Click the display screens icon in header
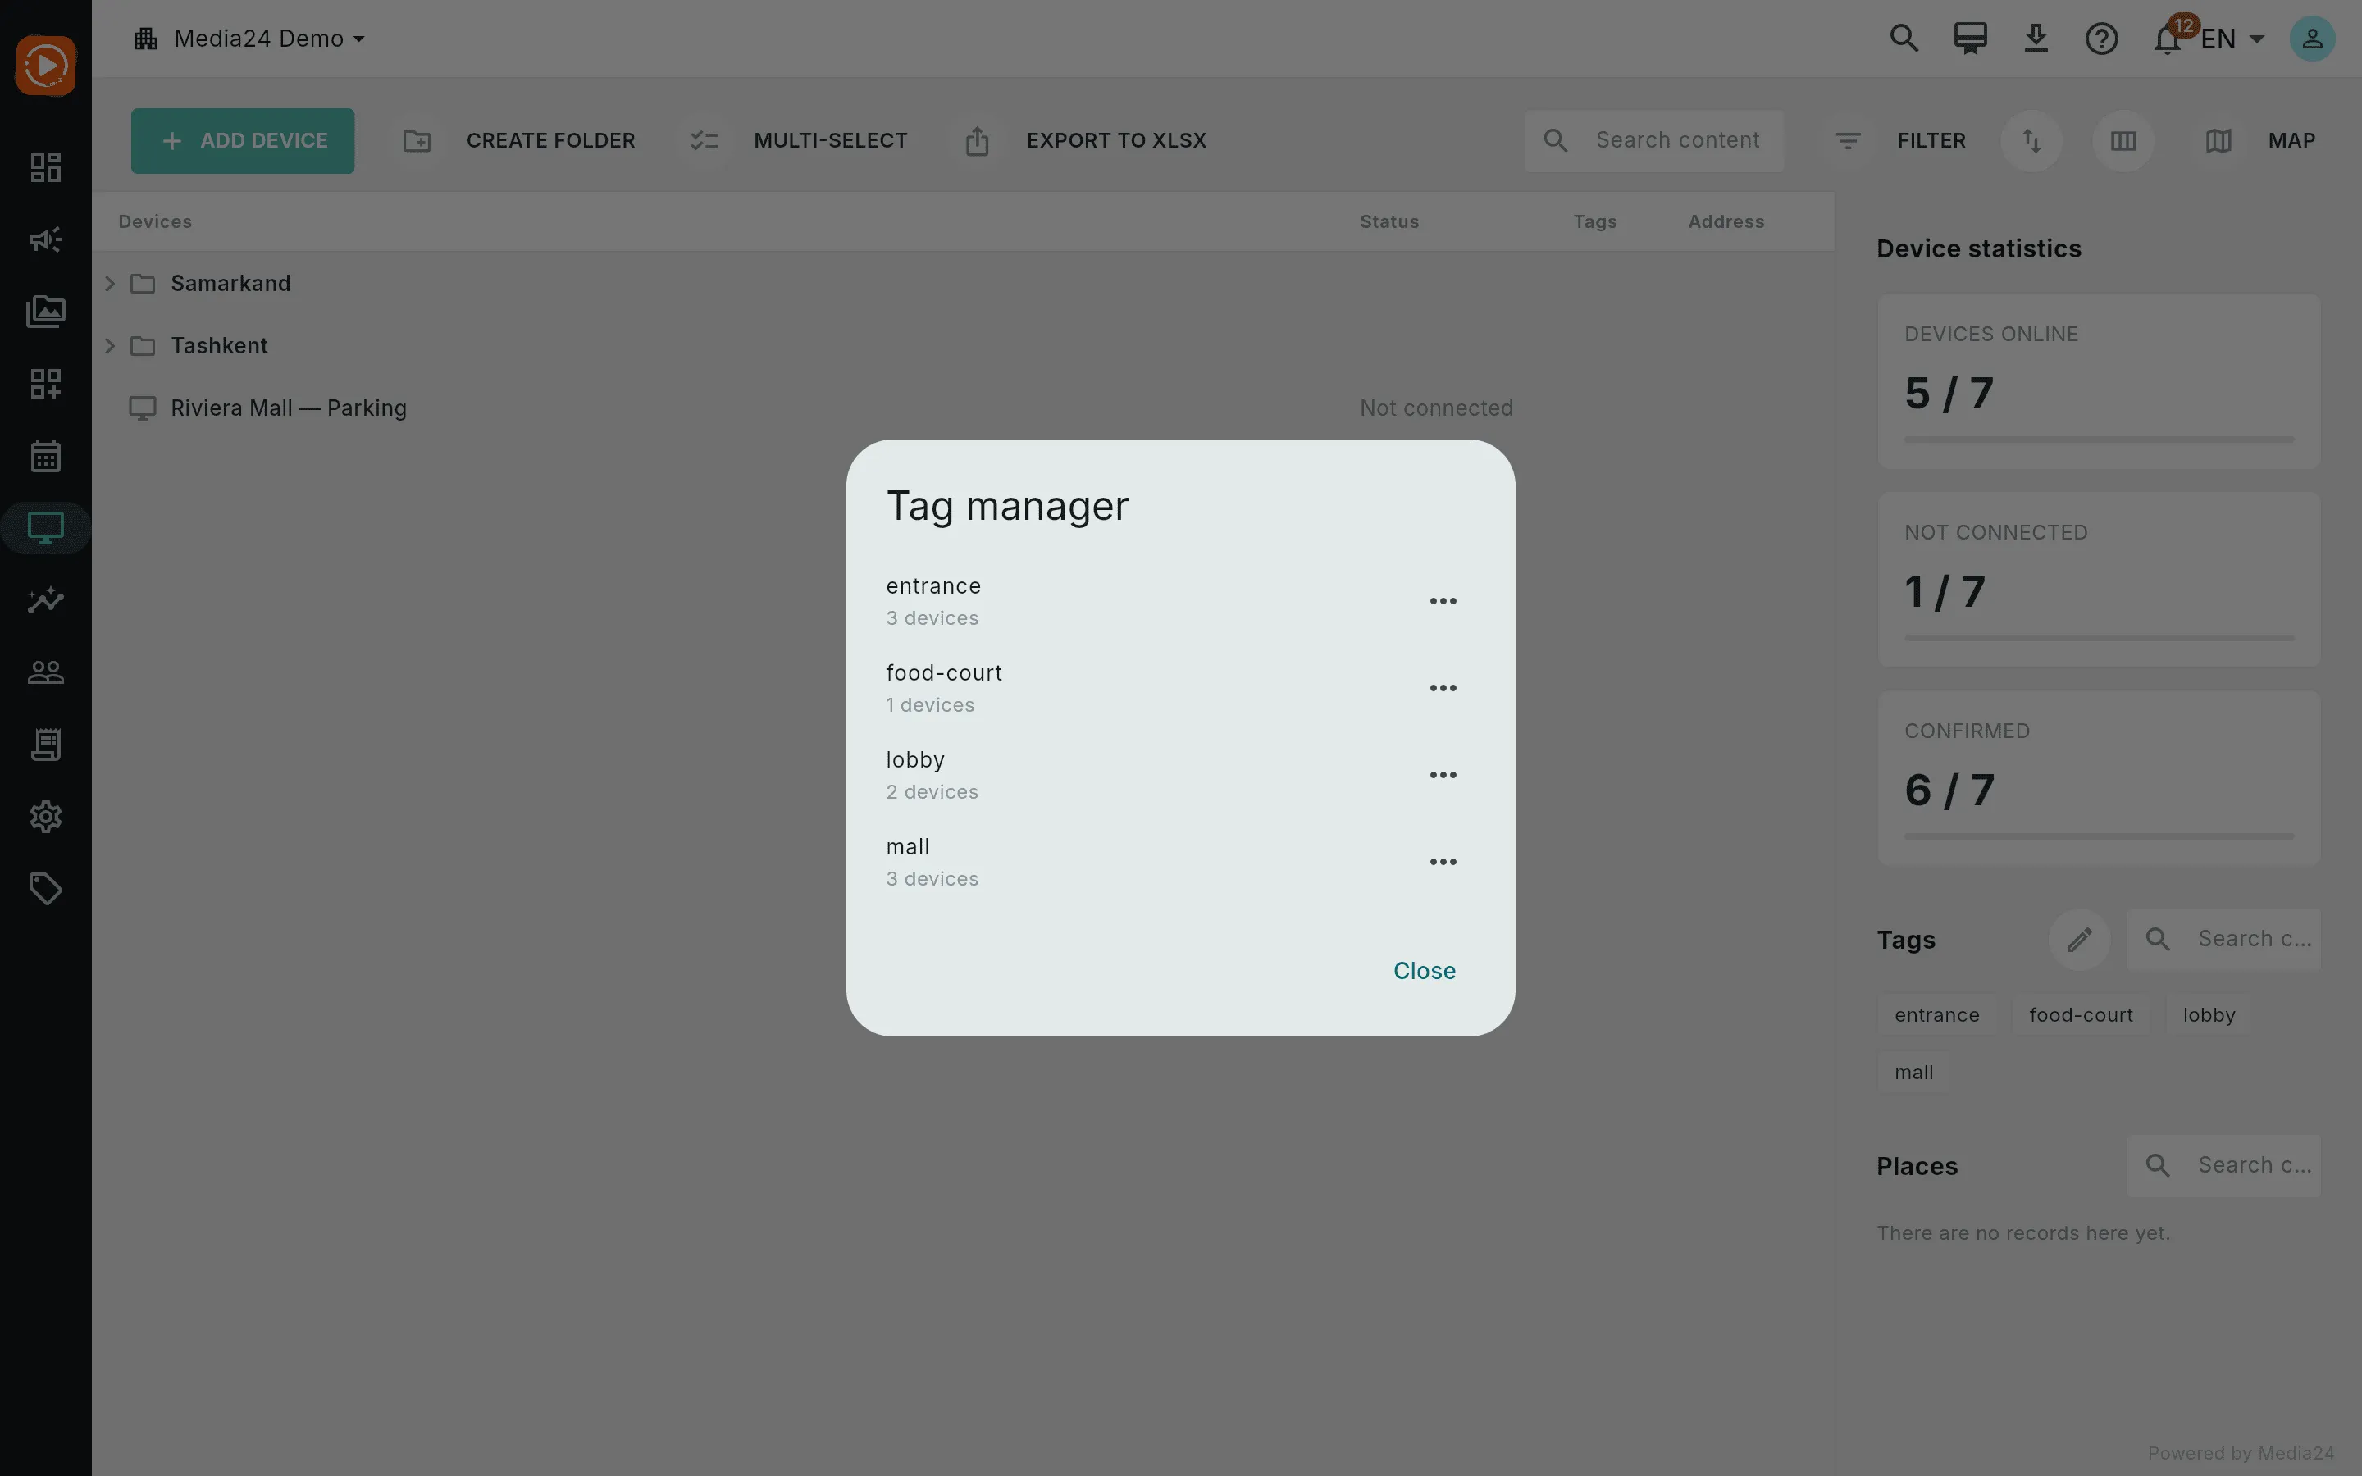Screen dimensions: 2362x1476 (x=1970, y=39)
